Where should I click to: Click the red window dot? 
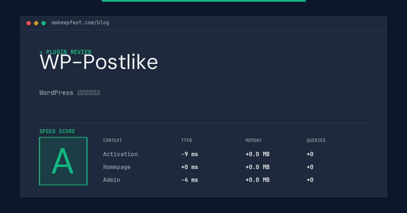28,23
